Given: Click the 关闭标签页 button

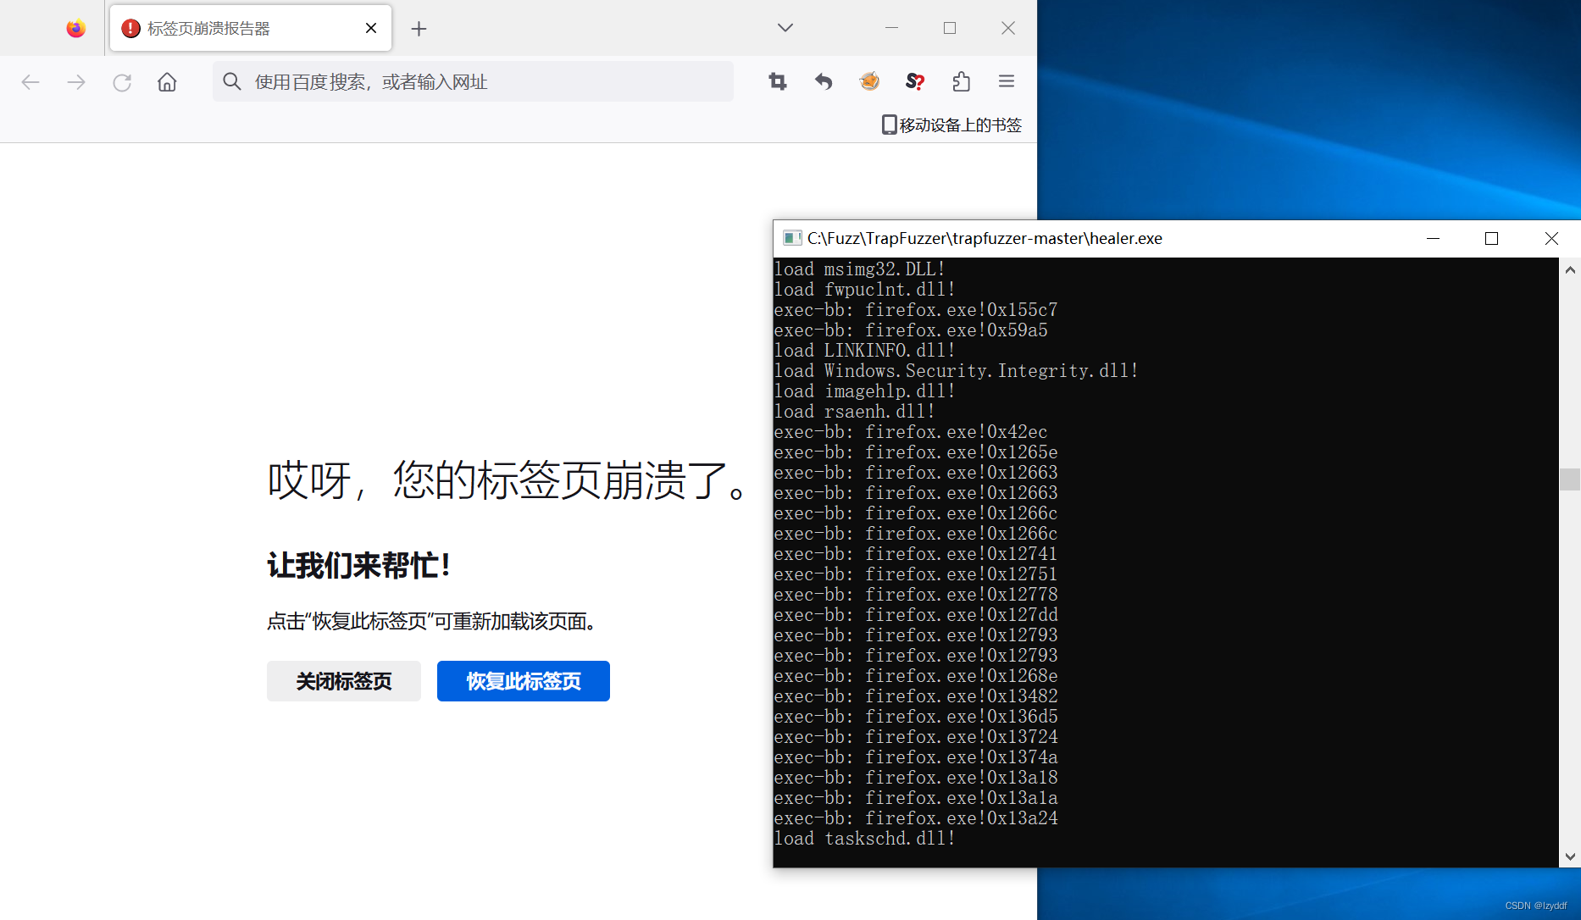Looking at the screenshot, I should [344, 681].
